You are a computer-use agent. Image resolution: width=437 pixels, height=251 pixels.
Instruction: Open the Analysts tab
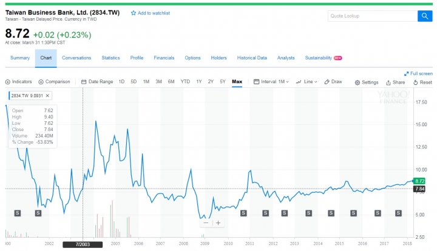point(286,58)
